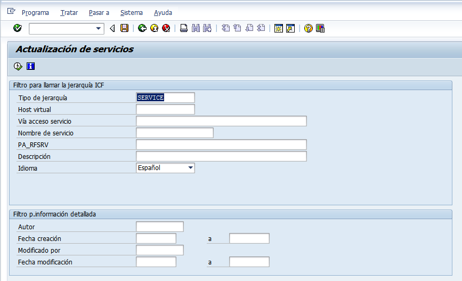Click the Create new session icon
Image resolution: width=462 pixels, height=281 pixels.
(x=278, y=28)
